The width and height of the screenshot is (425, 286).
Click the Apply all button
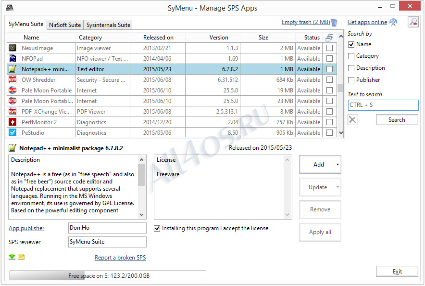tap(320, 232)
